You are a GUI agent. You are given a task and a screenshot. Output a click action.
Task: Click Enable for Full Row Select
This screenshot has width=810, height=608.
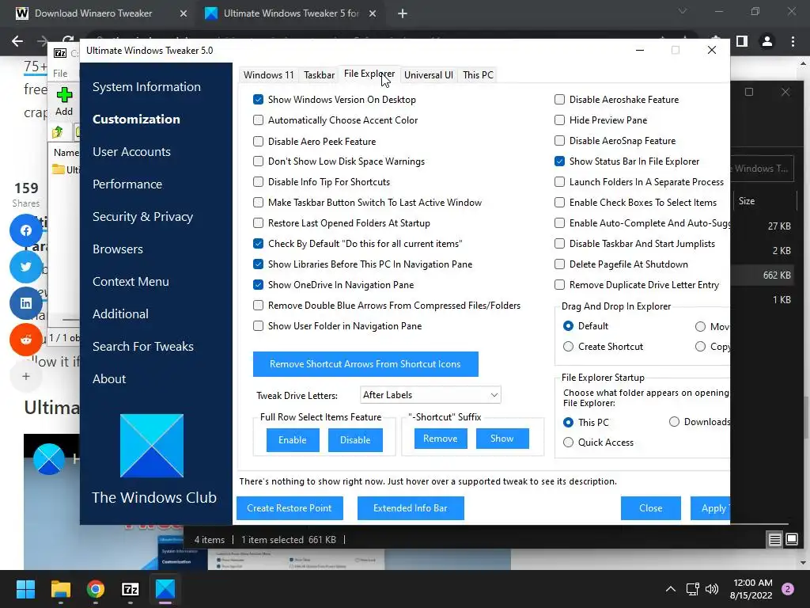coord(293,440)
